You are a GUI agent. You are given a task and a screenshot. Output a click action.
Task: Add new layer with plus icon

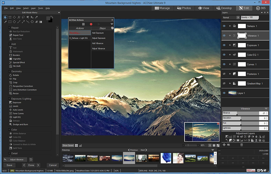pos(224,145)
